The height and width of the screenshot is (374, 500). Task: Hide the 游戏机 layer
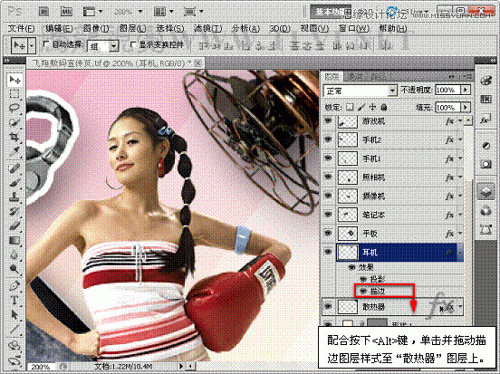click(328, 120)
